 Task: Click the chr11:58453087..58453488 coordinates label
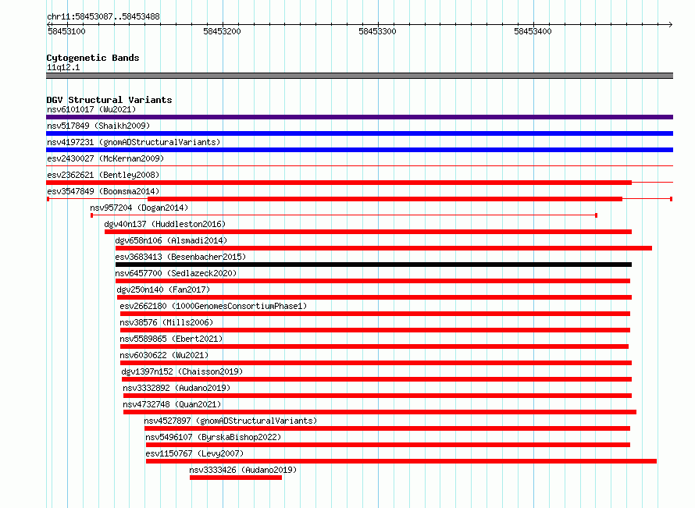coord(103,17)
